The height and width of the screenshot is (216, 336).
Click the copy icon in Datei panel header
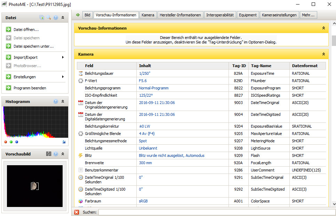(42, 17)
